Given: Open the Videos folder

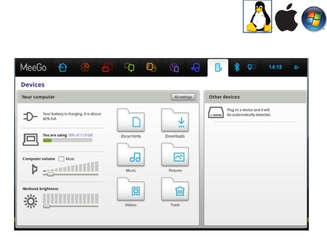Looking at the screenshot, I should (131, 192).
